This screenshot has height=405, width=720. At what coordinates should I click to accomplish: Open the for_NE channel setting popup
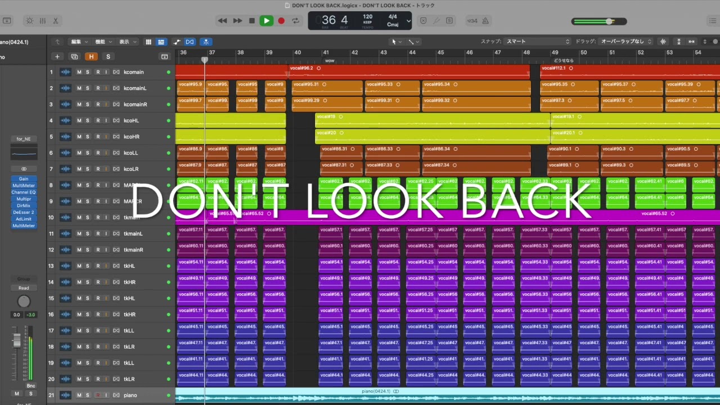coord(24,139)
